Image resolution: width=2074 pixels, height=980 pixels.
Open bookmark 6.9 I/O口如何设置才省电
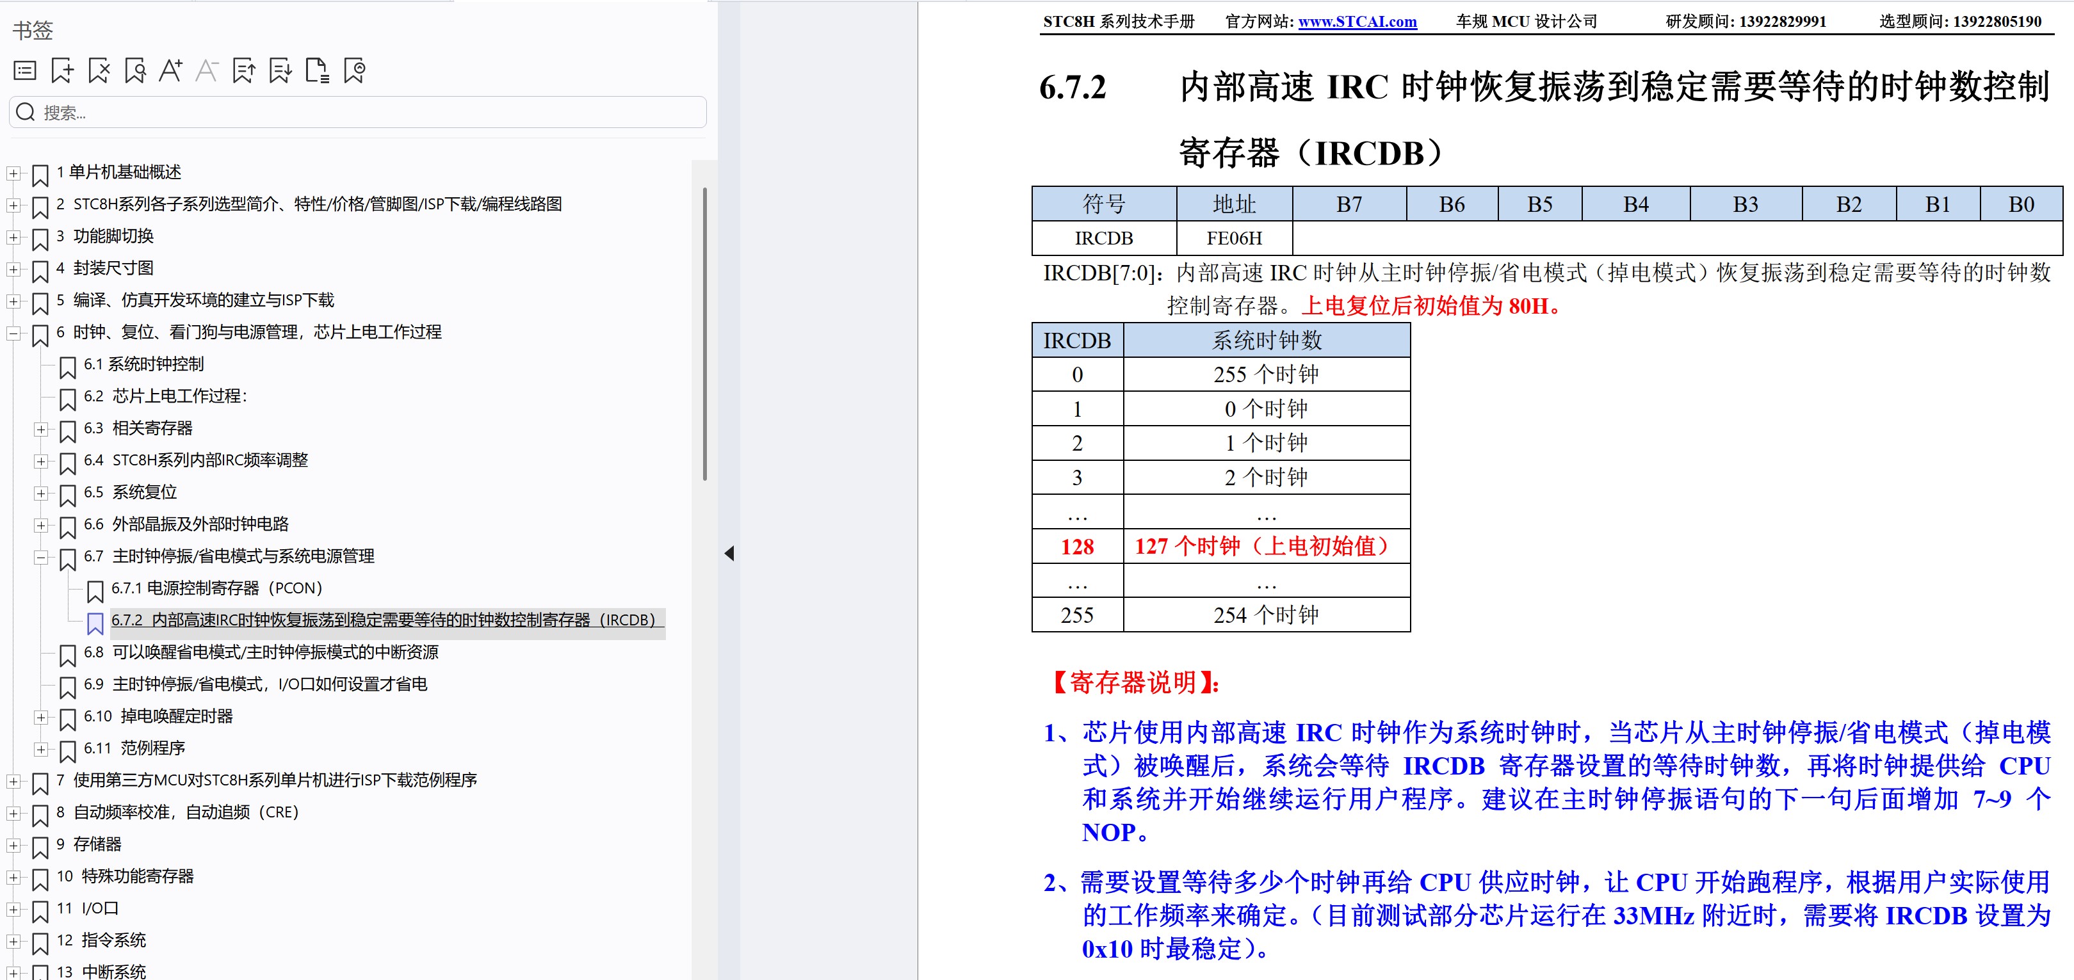click(x=255, y=684)
